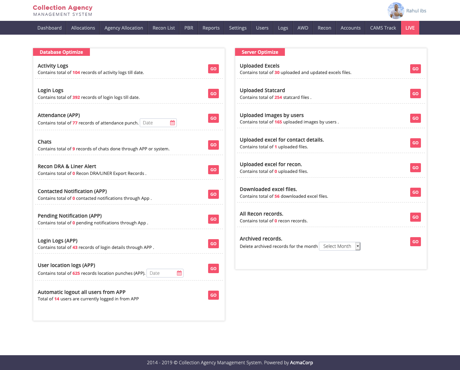Click calendar icon in Attendance date field
The image size is (460, 370).
[172, 123]
